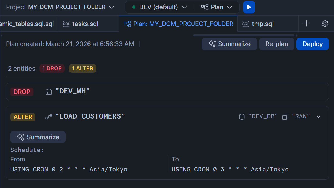Click the Re-plan button
The width and height of the screenshot is (334, 188).
tap(276, 44)
